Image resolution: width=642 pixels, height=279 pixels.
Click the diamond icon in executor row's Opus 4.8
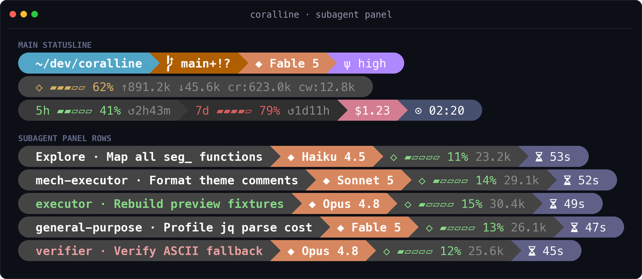[312, 204]
